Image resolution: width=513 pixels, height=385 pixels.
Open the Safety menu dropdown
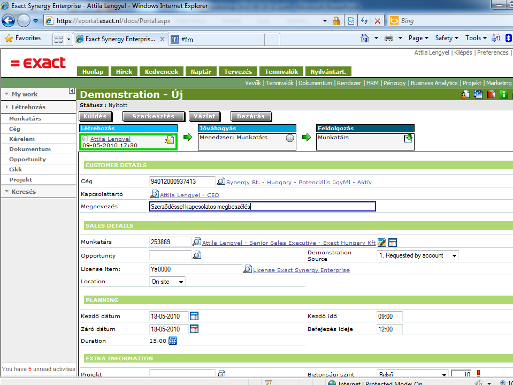coord(447,39)
